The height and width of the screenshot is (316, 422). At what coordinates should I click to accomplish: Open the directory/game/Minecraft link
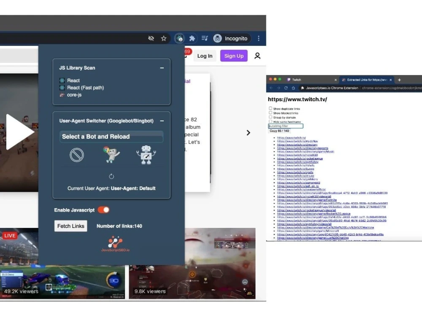coord(308,231)
